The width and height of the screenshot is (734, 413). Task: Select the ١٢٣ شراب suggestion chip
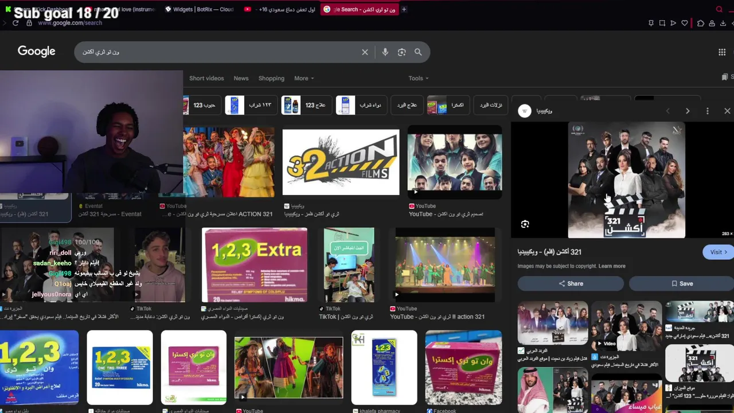251,106
